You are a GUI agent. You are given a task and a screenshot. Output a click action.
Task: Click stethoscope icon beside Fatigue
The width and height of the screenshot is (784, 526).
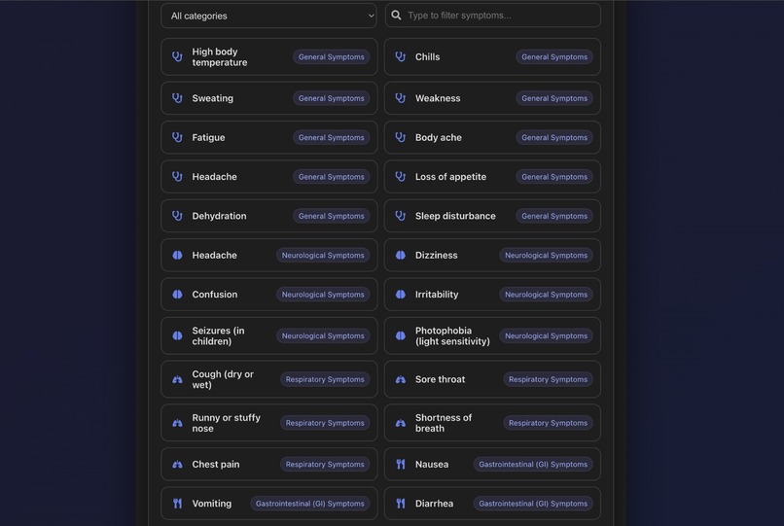[x=177, y=137]
